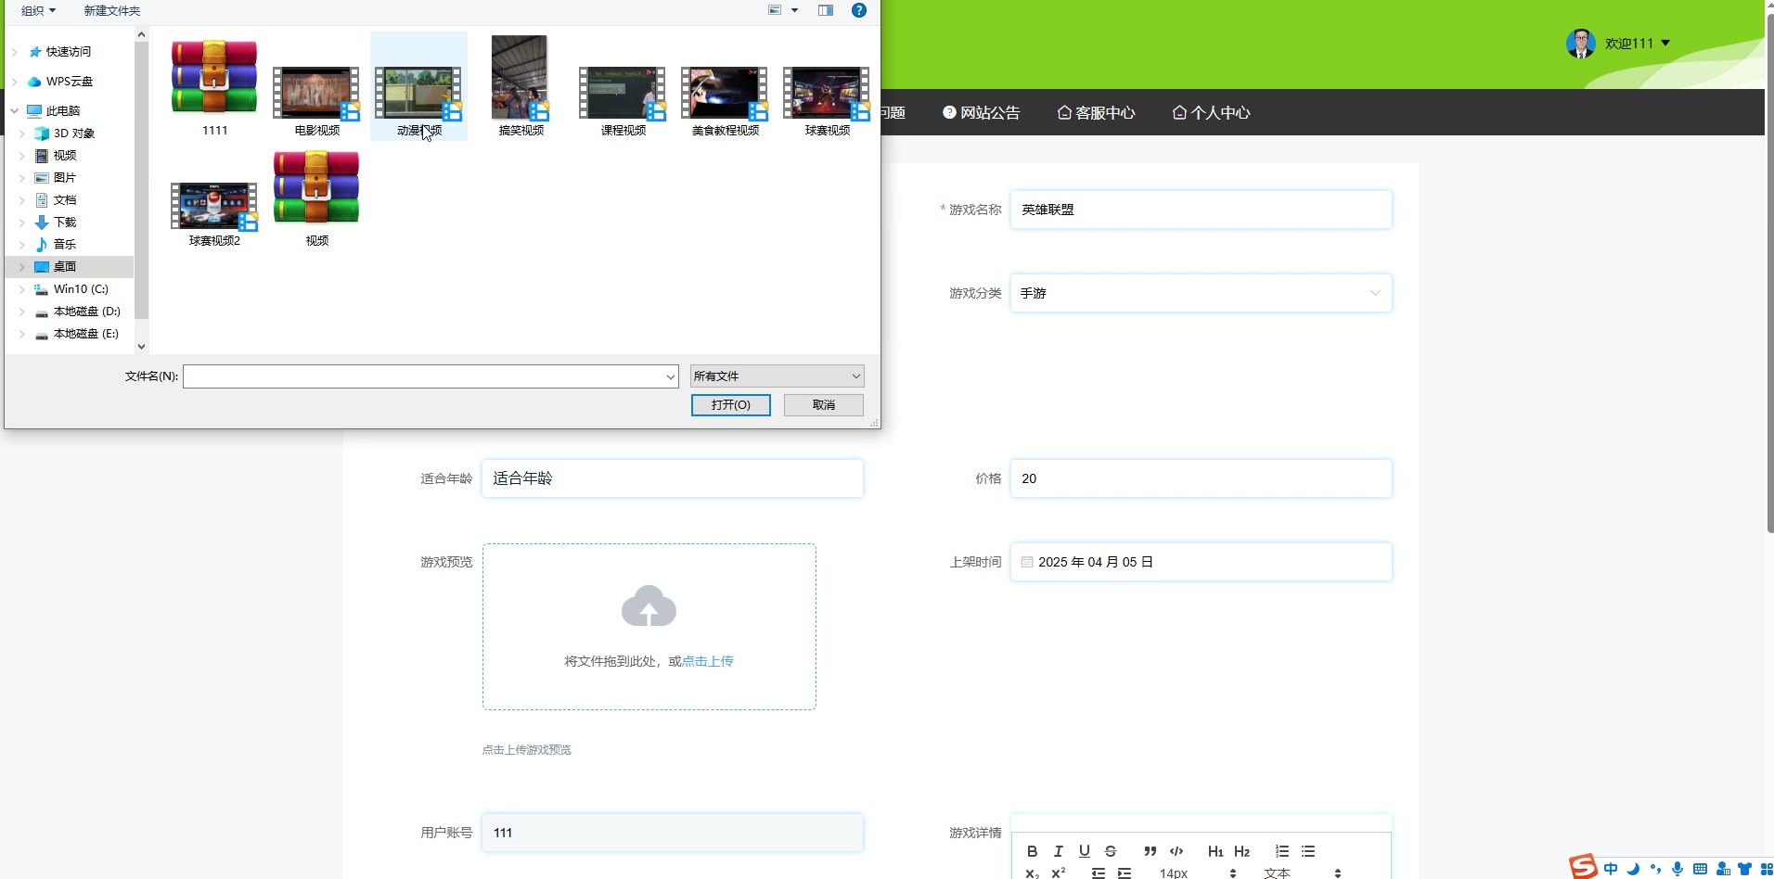The width and height of the screenshot is (1774, 879).
Task: Click the 用户账号 input field
Action: pyautogui.click(x=673, y=833)
